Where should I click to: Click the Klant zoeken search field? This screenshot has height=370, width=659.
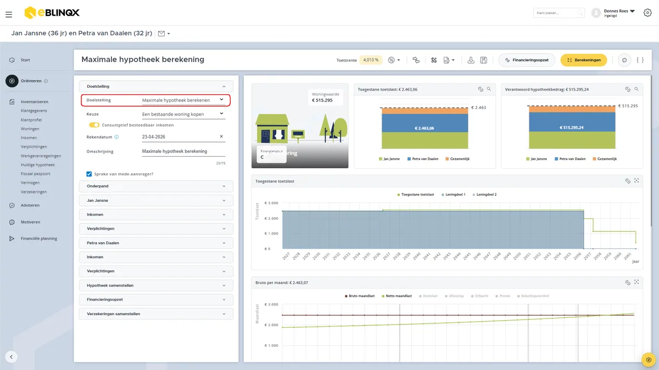tap(559, 13)
